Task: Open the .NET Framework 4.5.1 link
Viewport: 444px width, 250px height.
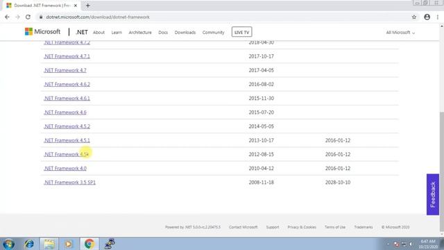Action: 67,140
